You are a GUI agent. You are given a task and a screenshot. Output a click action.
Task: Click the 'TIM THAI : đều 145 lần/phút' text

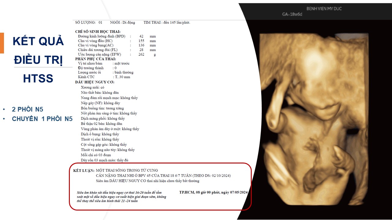167,22
